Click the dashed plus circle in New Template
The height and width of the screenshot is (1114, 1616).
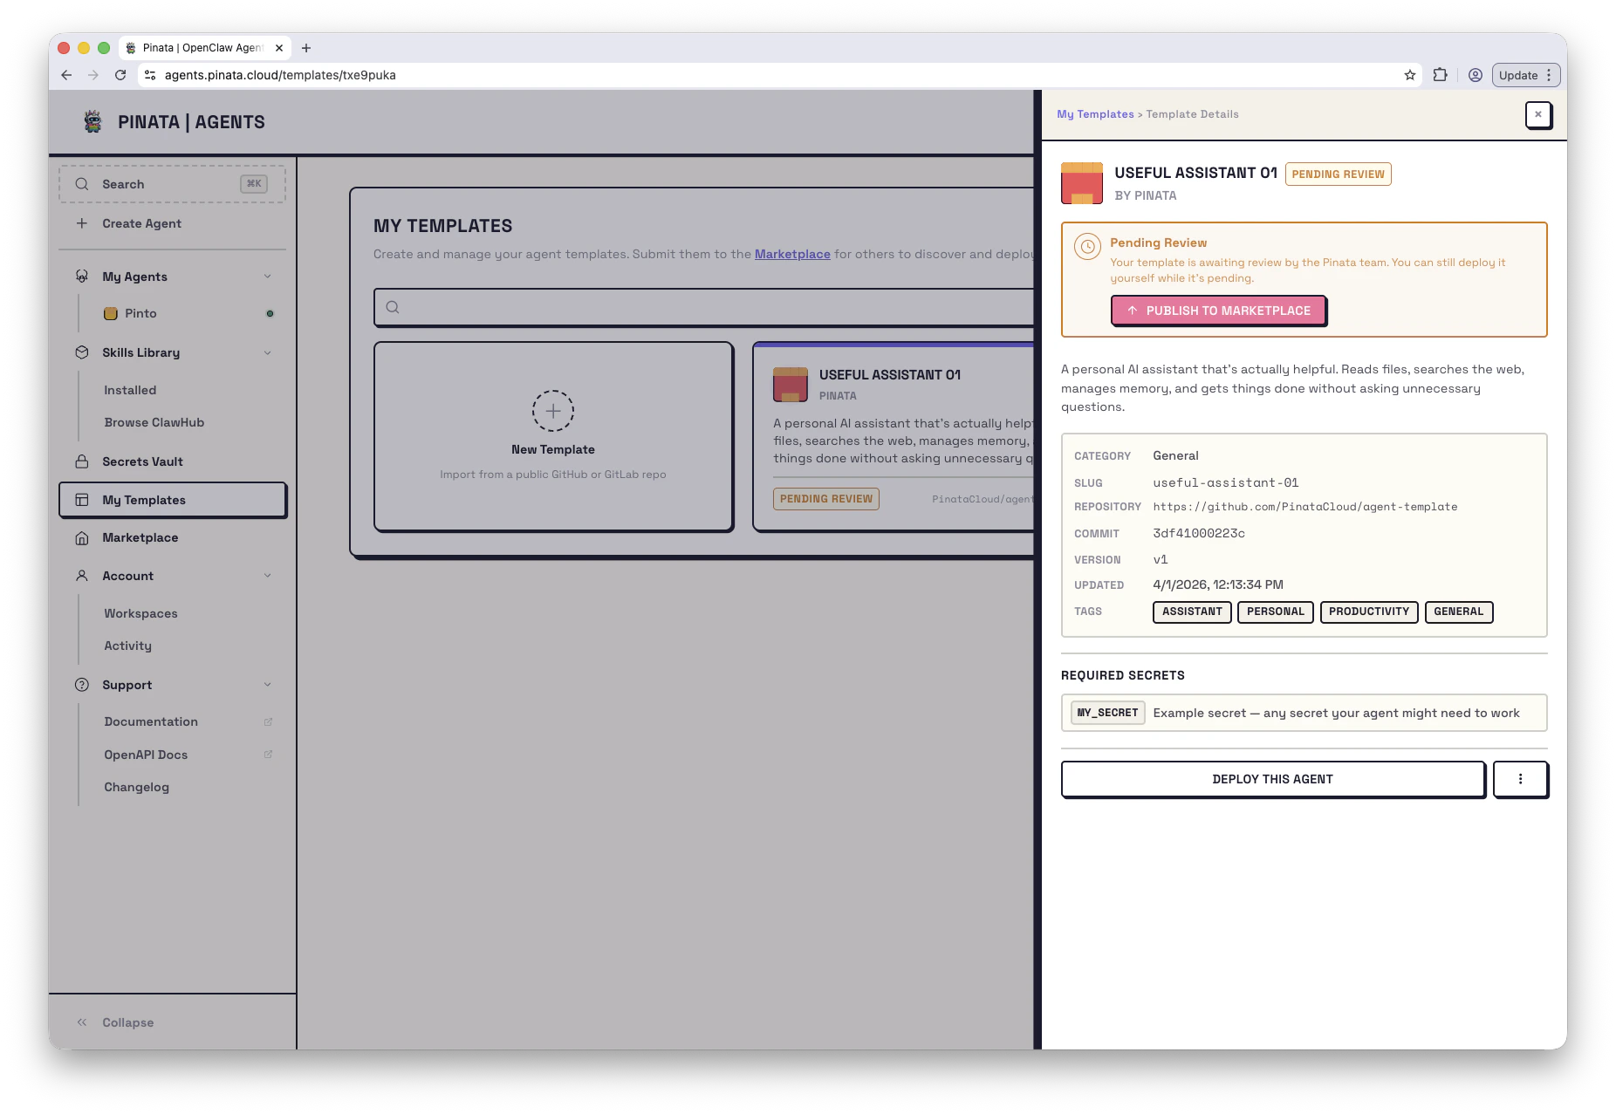point(553,411)
